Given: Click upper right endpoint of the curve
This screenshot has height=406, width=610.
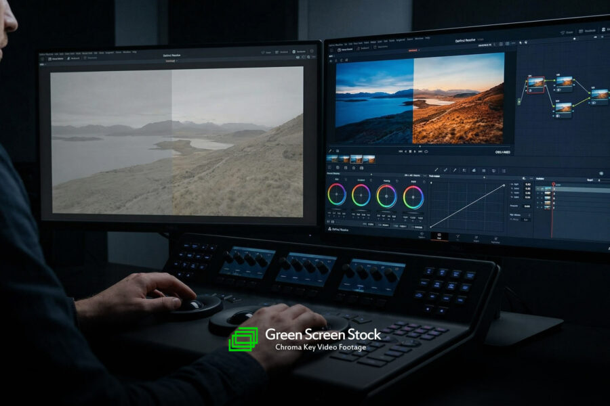Looking at the screenshot, I should (504, 185).
